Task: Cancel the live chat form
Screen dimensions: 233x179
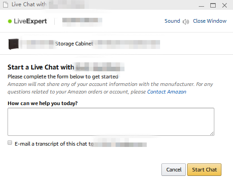Action: tap(173, 170)
